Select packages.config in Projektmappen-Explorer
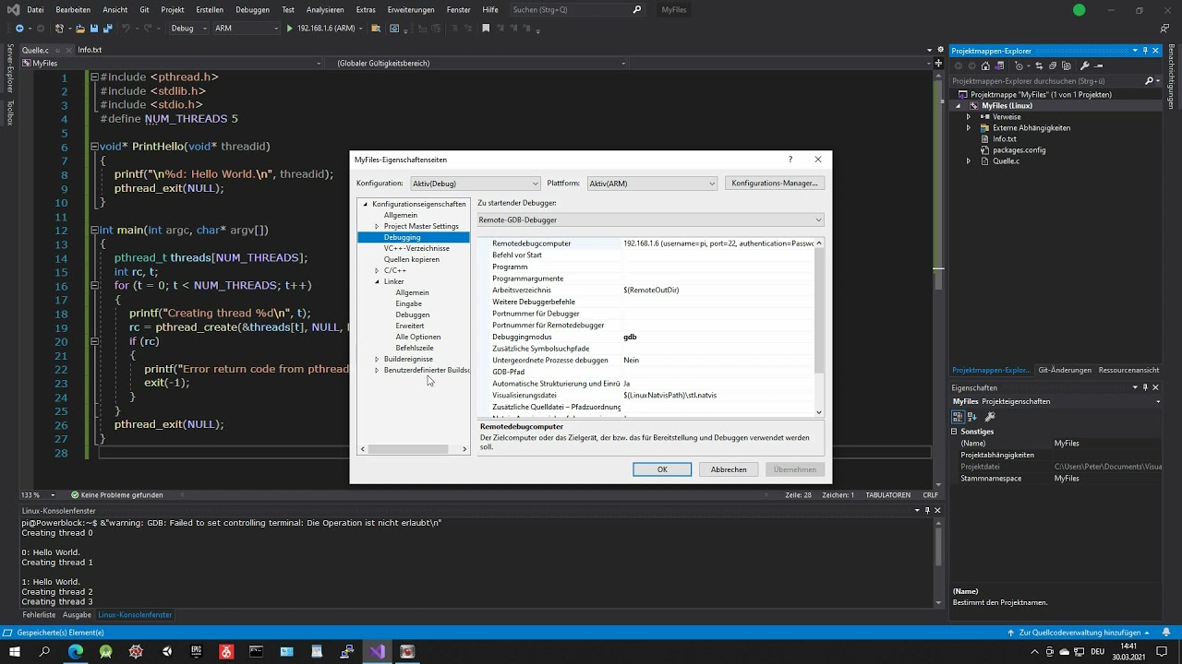Image resolution: width=1182 pixels, height=664 pixels. 1019,150
